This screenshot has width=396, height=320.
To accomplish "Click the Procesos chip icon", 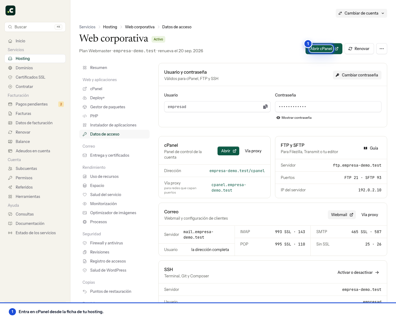I will (85, 222).
